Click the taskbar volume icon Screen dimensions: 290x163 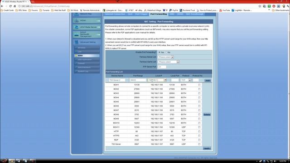tap(275, 161)
